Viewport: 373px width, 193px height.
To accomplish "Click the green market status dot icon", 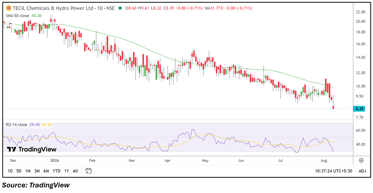I will 121,8.
